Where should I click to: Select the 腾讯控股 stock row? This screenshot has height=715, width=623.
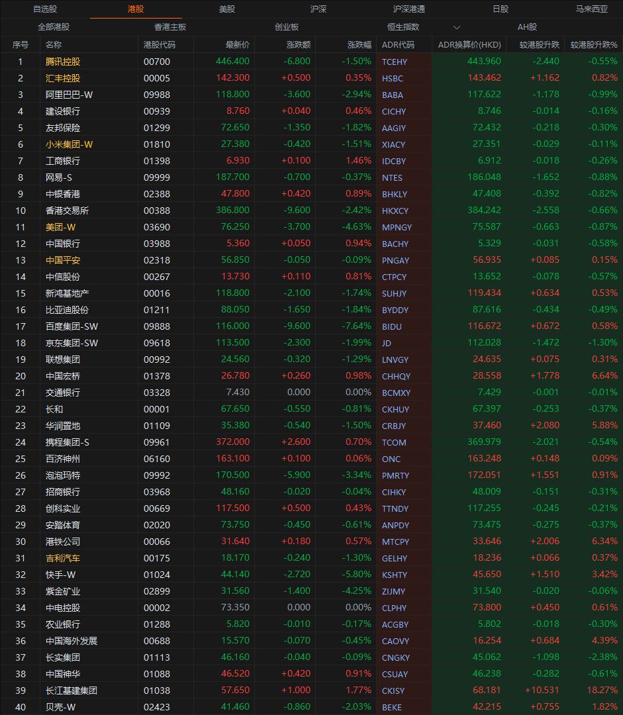click(311, 62)
